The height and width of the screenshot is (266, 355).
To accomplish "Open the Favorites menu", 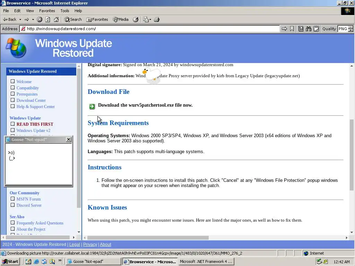I will click(47, 11).
